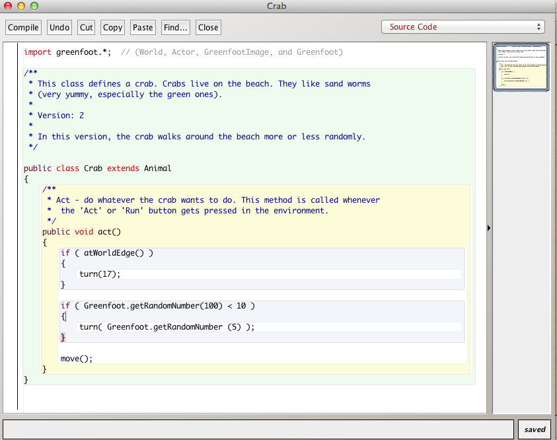Click the Compile button
The width and height of the screenshot is (557, 440).
(x=23, y=27)
